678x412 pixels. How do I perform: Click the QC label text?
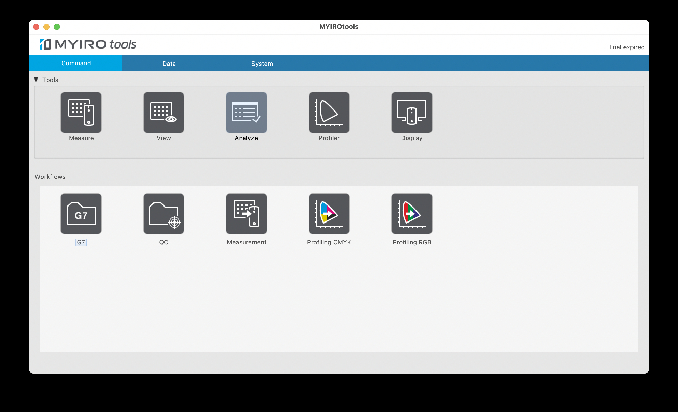(164, 242)
